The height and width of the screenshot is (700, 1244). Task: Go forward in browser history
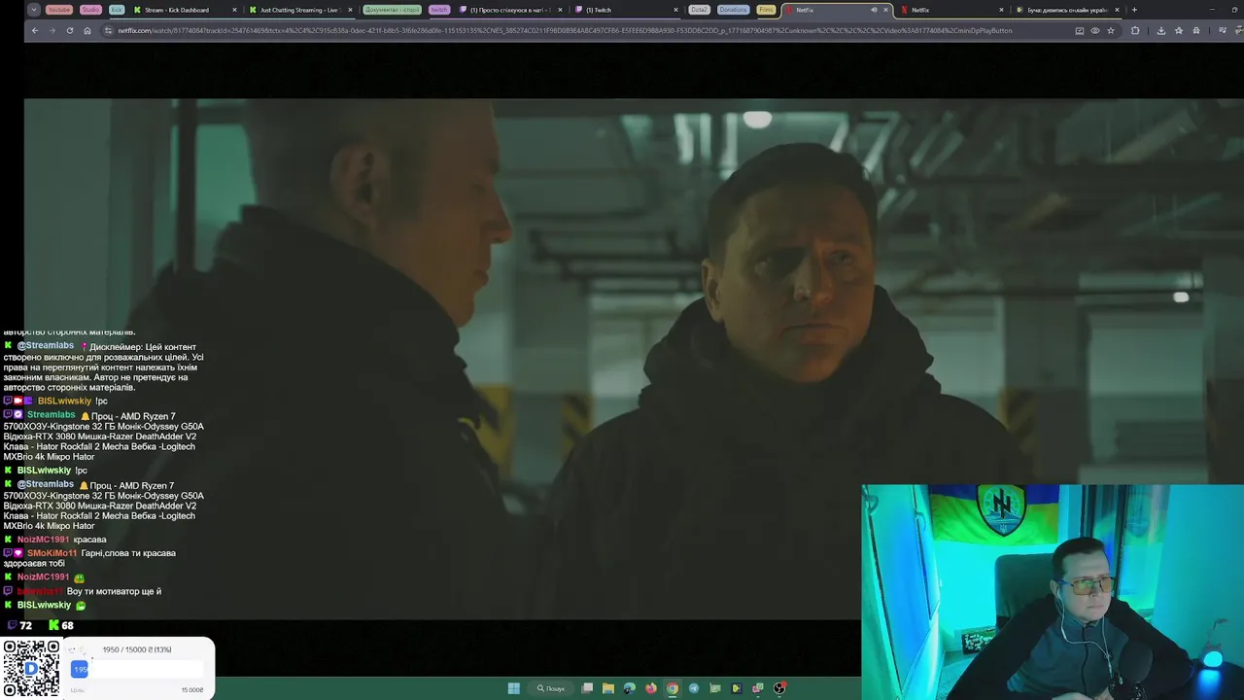click(x=52, y=30)
